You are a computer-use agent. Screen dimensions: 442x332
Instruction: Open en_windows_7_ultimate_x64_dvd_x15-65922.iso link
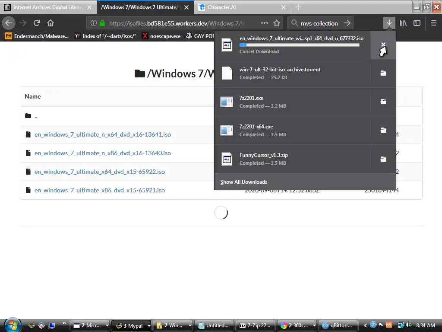point(100,172)
